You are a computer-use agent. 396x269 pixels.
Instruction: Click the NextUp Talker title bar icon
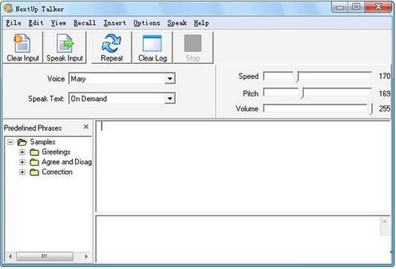(x=9, y=8)
